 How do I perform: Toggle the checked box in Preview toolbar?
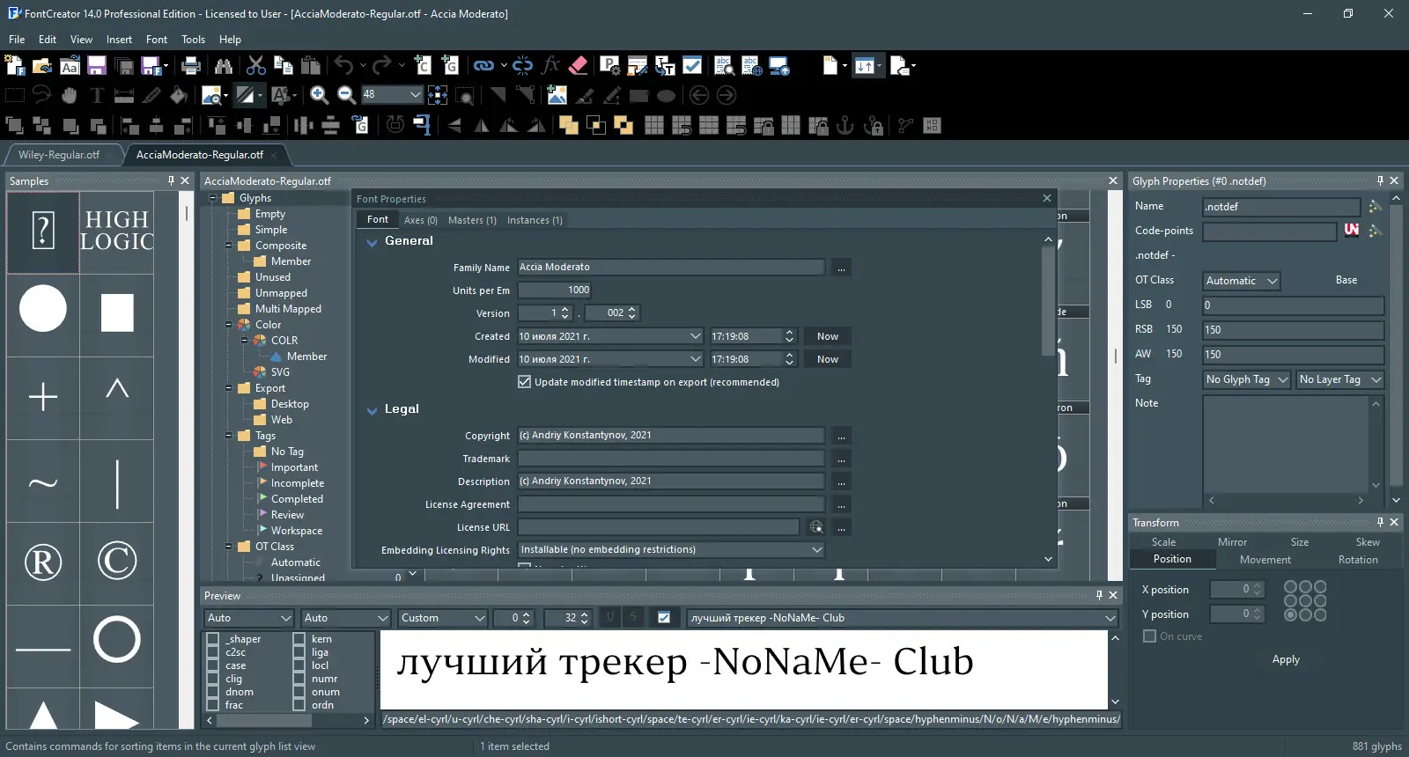pyautogui.click(x=664, y=618)
